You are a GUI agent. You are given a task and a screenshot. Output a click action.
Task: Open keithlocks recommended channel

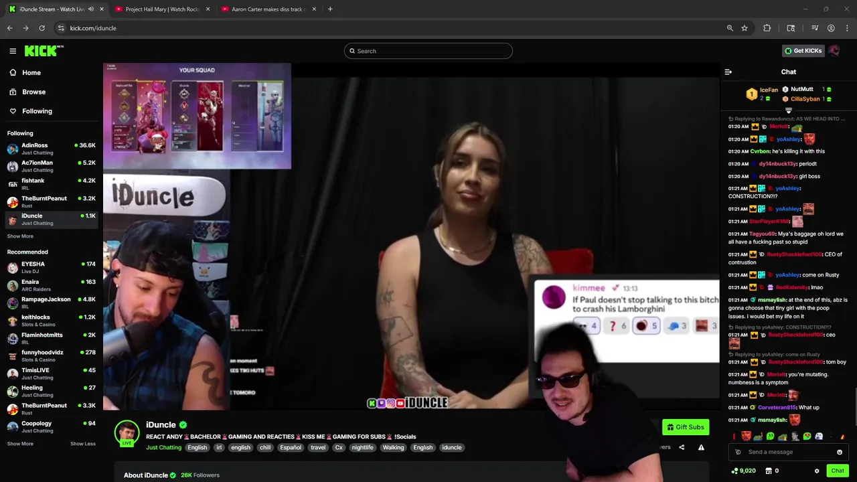tap(52, 321)
